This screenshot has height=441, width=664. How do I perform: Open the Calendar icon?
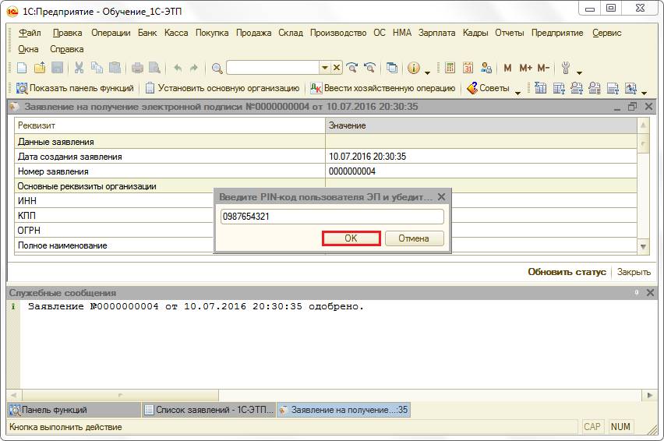(x=468, y=68)
